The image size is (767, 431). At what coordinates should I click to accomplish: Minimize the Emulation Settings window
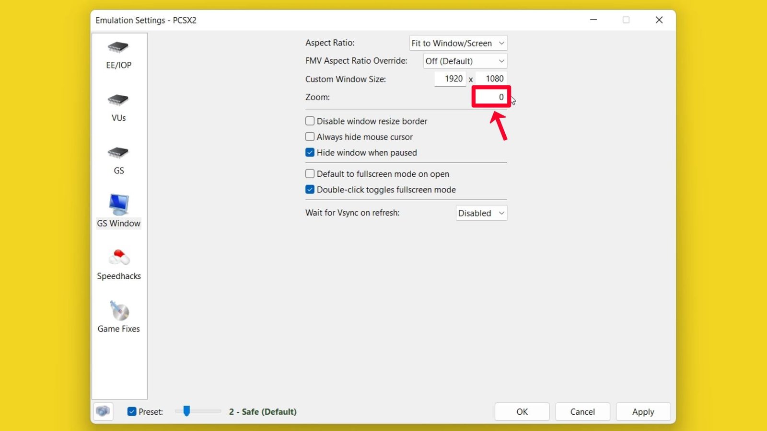click(593, 20)
